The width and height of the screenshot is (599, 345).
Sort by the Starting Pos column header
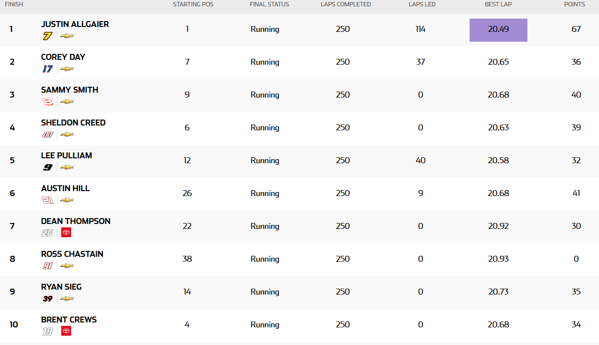pyautogui.click(x=193, y=4)
